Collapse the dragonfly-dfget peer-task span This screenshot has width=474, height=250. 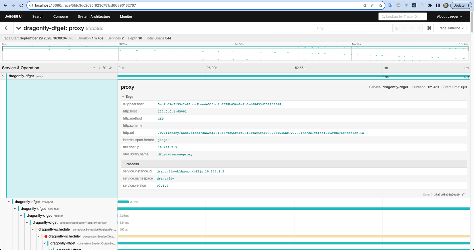(15, 209)
